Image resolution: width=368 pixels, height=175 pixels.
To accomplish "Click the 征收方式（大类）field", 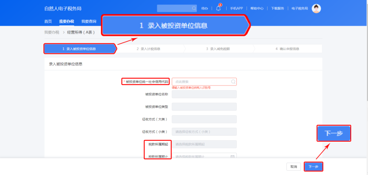I will point(204,119).
